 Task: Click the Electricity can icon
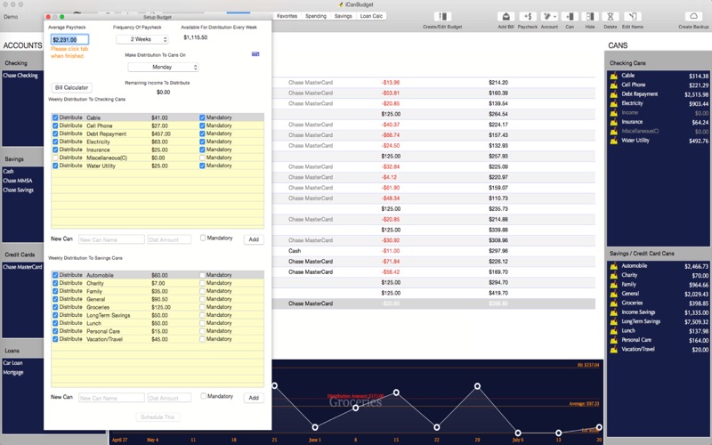click(614, 103)
